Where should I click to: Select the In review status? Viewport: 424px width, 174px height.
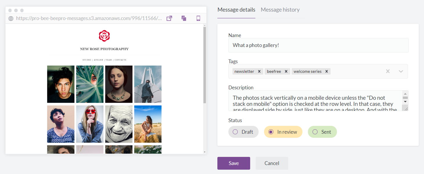click(283, 132)
